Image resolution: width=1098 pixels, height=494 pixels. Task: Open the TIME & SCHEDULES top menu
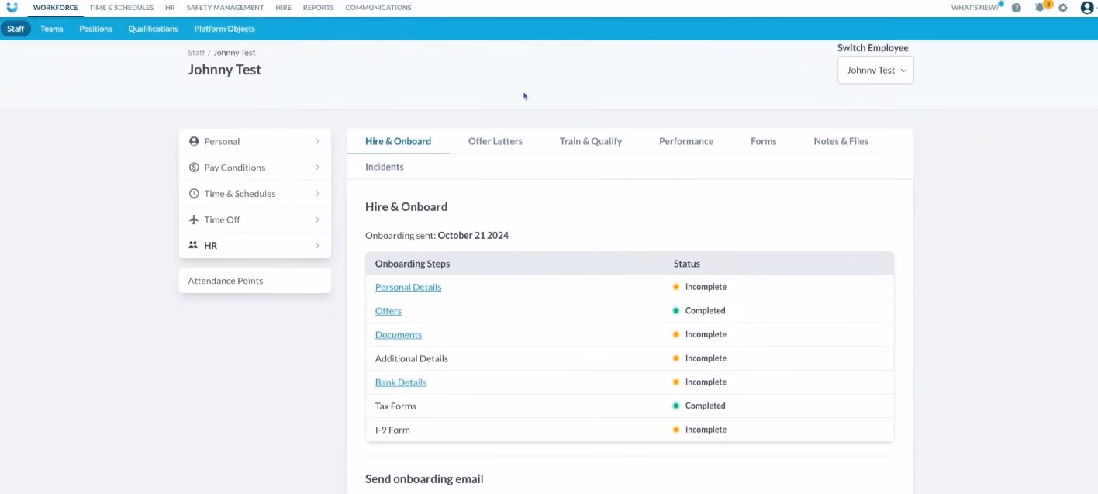[122, 8]
